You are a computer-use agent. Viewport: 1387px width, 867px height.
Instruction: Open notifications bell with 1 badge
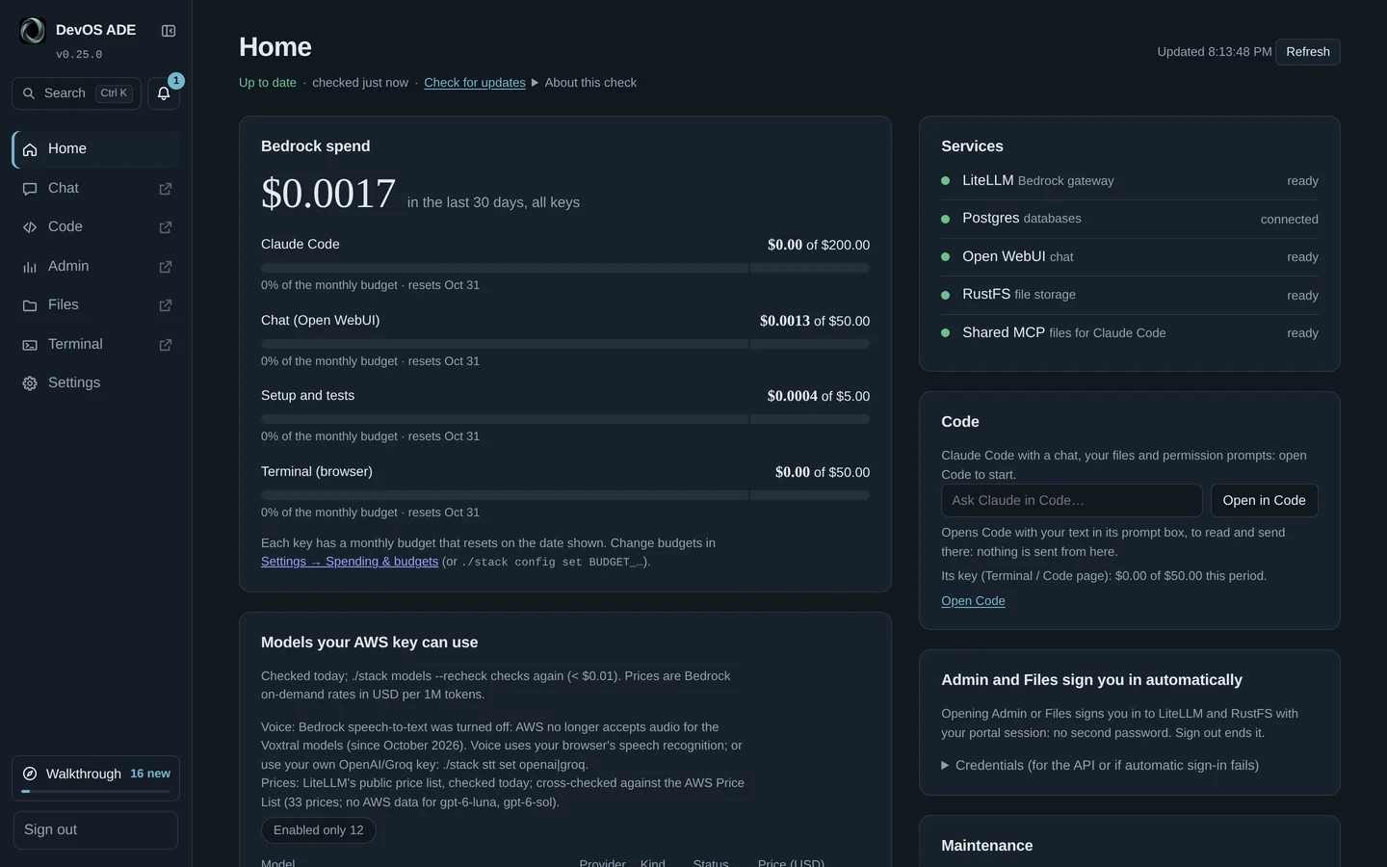[164, 93]
